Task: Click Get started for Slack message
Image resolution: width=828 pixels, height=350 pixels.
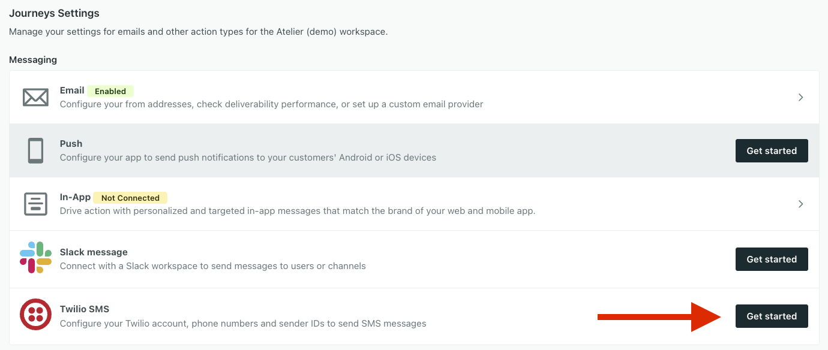Action: [x=772, y=259]
